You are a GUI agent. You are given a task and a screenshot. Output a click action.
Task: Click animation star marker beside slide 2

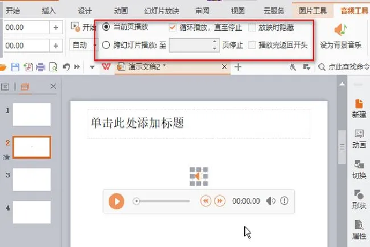coord(7,157)
